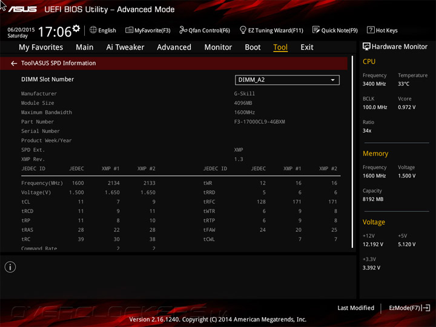Click the Maximum Bandwidth value 1600MHz
This screenshot has width=436, height=327.
click(x=244, y=113)
